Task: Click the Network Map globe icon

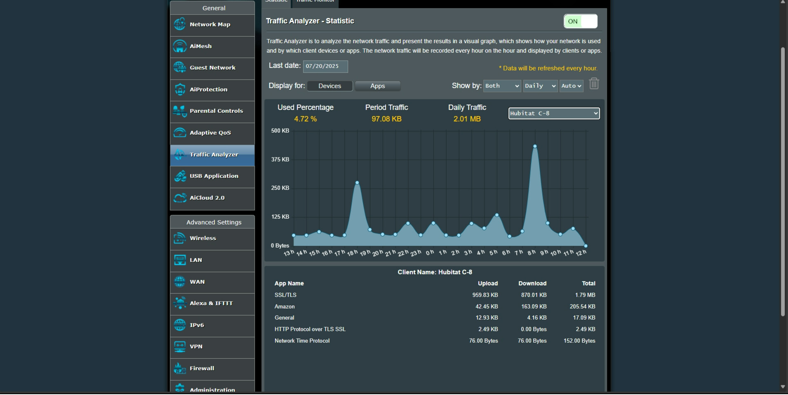Action: tap(180, 24)
